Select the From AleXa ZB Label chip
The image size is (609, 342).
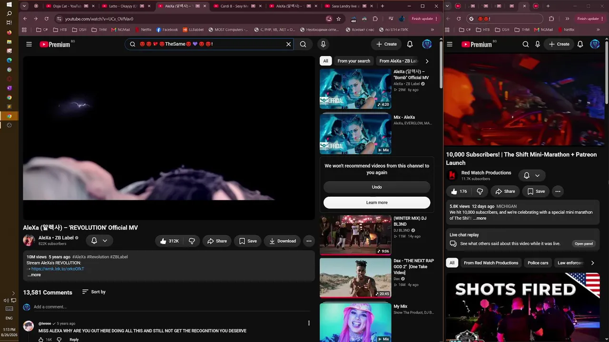point(399,61)
